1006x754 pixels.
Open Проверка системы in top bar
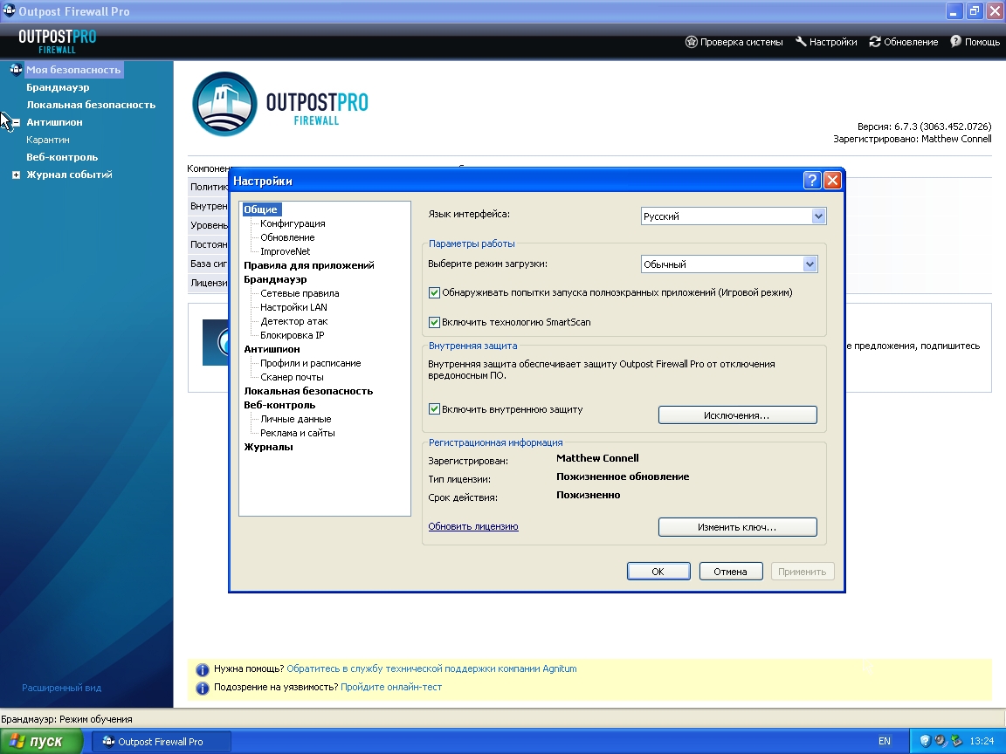[734, 42]
